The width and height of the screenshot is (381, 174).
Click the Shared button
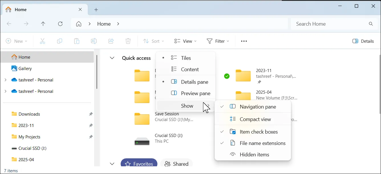pos(177,163)
